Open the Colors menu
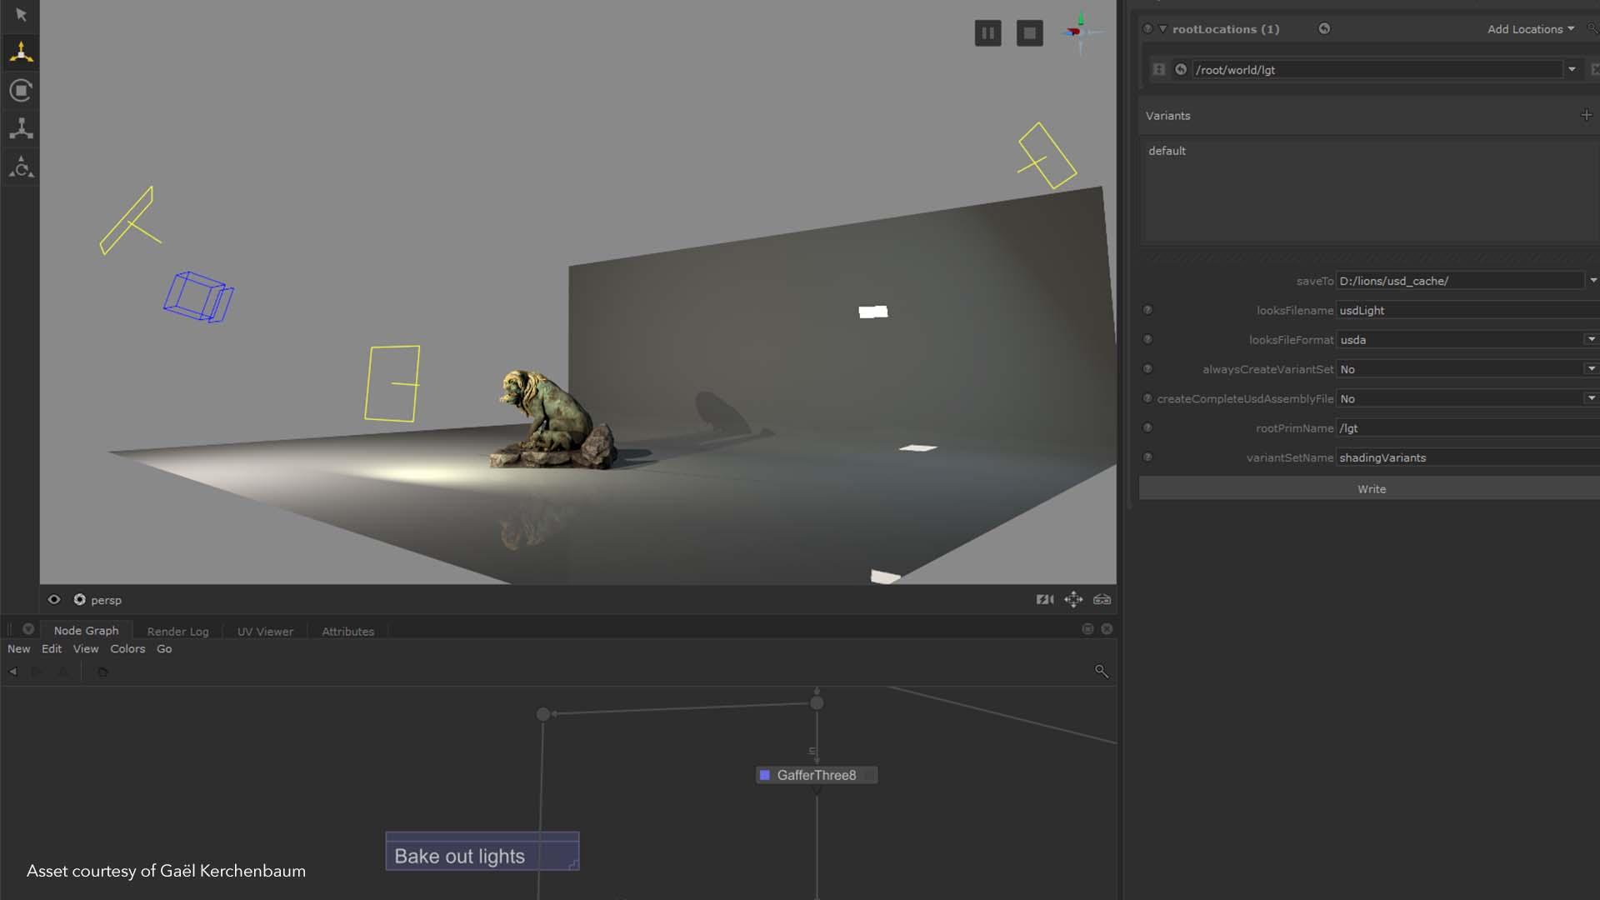Image resolution: width=1600 pixels, height=900 pixels. (127, 648)
